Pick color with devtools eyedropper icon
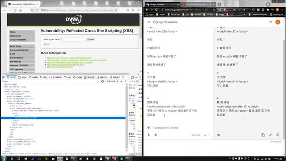The width and height of the screenshot is (286, 161). coord(126,81)
